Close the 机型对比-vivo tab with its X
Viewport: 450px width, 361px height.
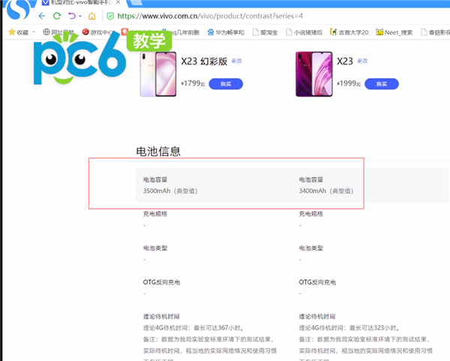(118, 2)
